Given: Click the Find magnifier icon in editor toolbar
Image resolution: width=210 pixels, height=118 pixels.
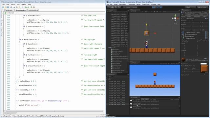Looking at the screenshot, I should tap(23, 7).
